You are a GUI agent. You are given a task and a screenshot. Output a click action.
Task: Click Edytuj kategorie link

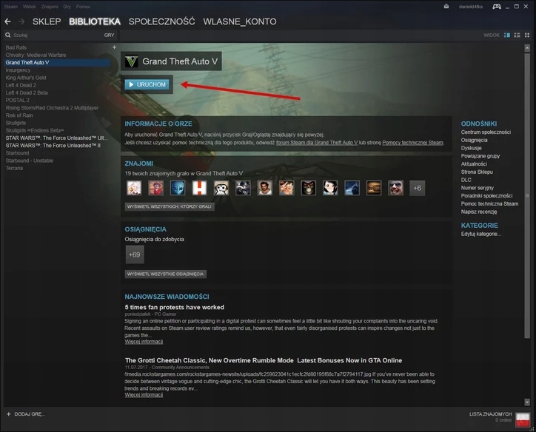point(481,234)
